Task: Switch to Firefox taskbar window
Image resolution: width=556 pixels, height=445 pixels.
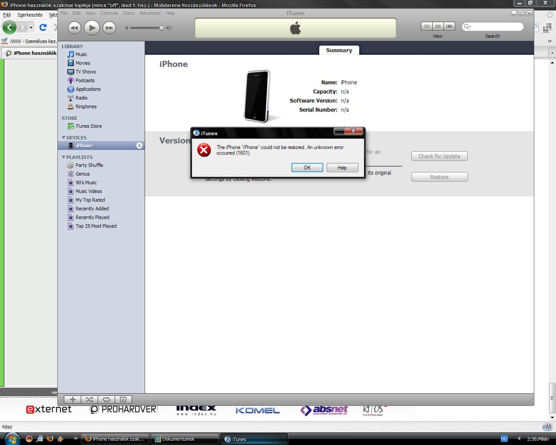Action: click(115, 439)
